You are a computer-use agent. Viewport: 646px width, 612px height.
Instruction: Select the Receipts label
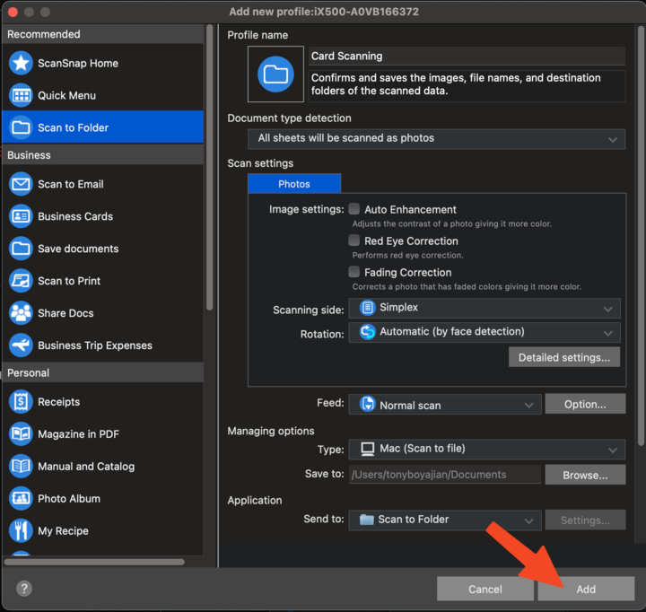coord(59,401)
